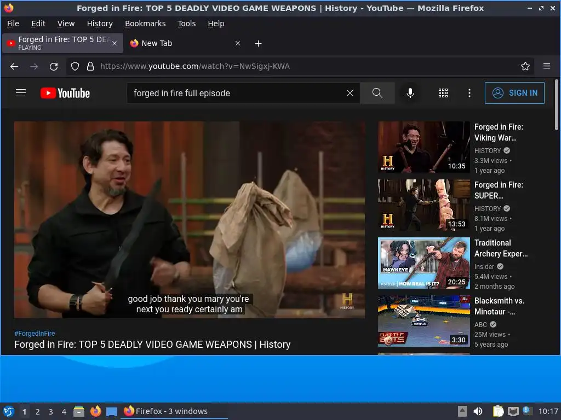
Task: Click 'Traditional Archery Exper...' title
Action: [x=501, y=248]
